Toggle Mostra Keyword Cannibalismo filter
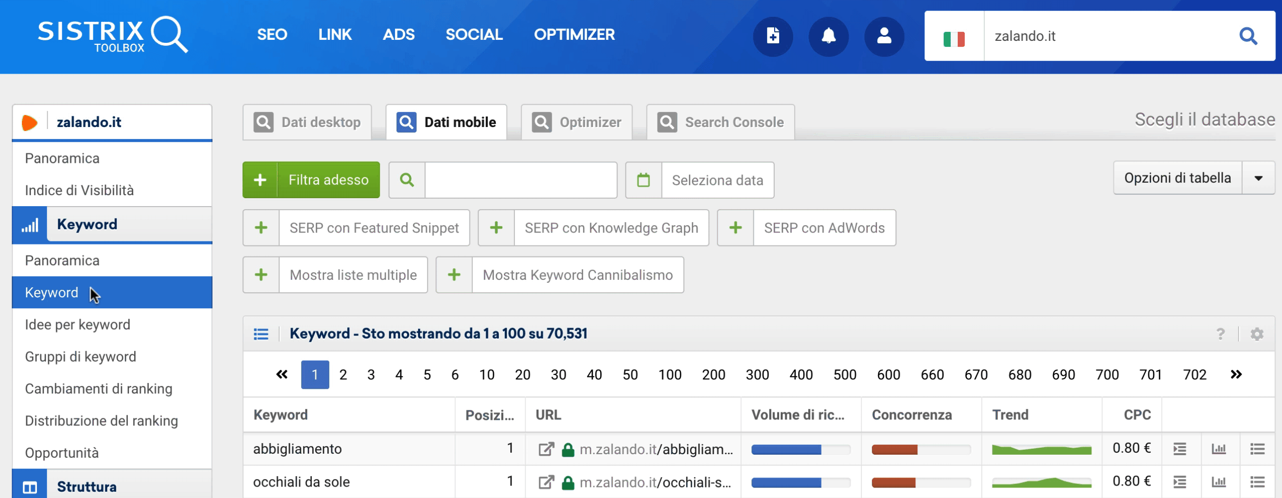Screen dimensions: 1282x498 tap(559, 275)
